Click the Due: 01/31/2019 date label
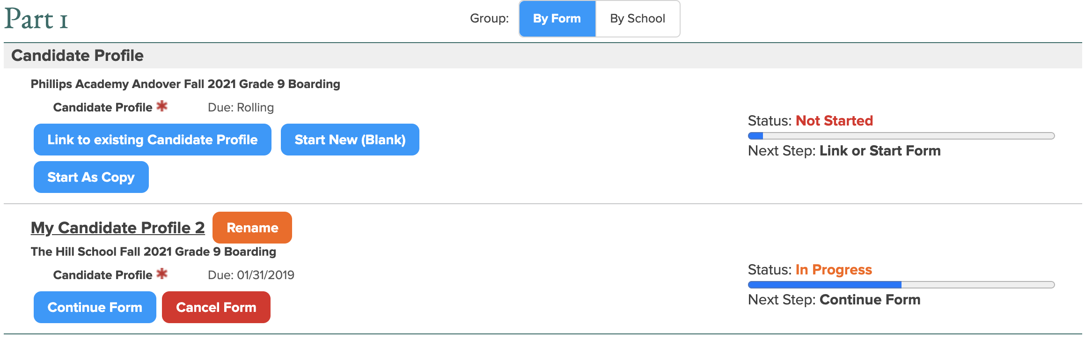The height and width of the screenshot is (340, 1085). tap(251, 275)
